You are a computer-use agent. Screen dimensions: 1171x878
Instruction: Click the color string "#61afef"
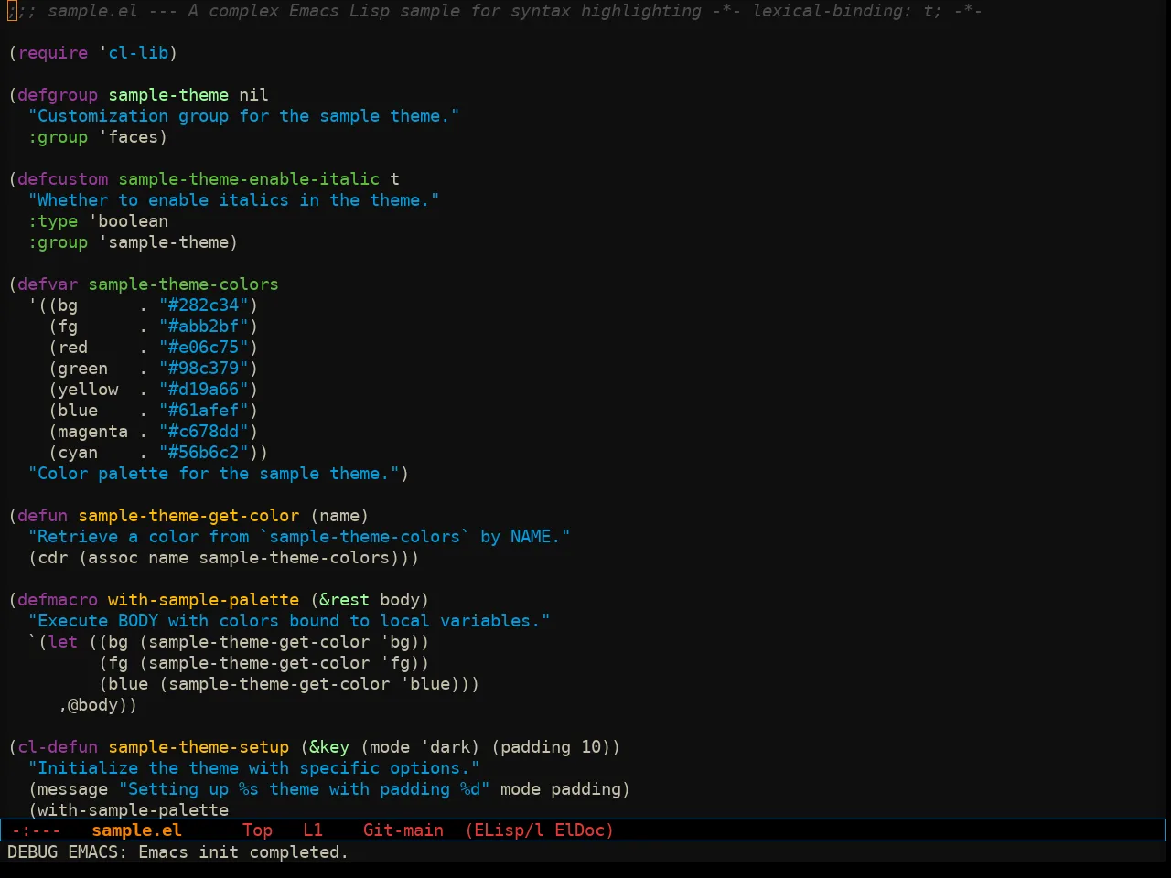[x=204, y=411]
